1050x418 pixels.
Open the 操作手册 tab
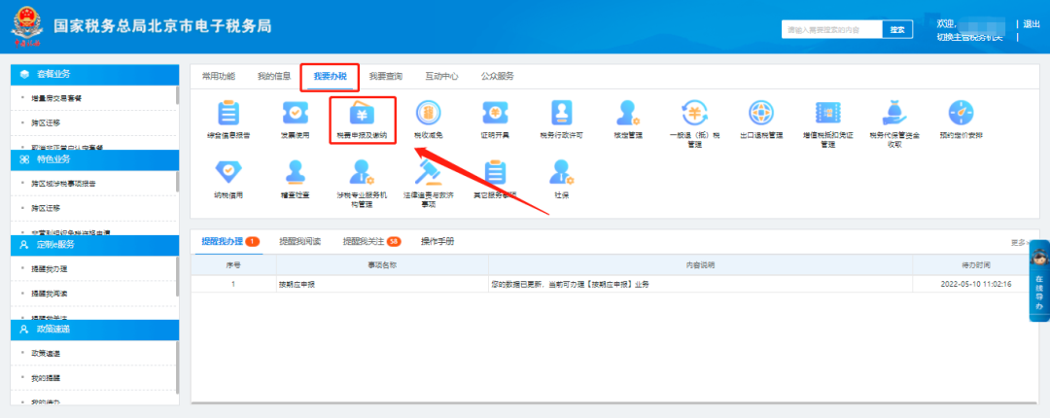click(437, 241)
